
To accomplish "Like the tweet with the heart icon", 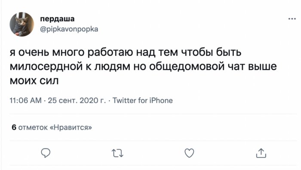I will pyautogui.click(x=189, y=153).
